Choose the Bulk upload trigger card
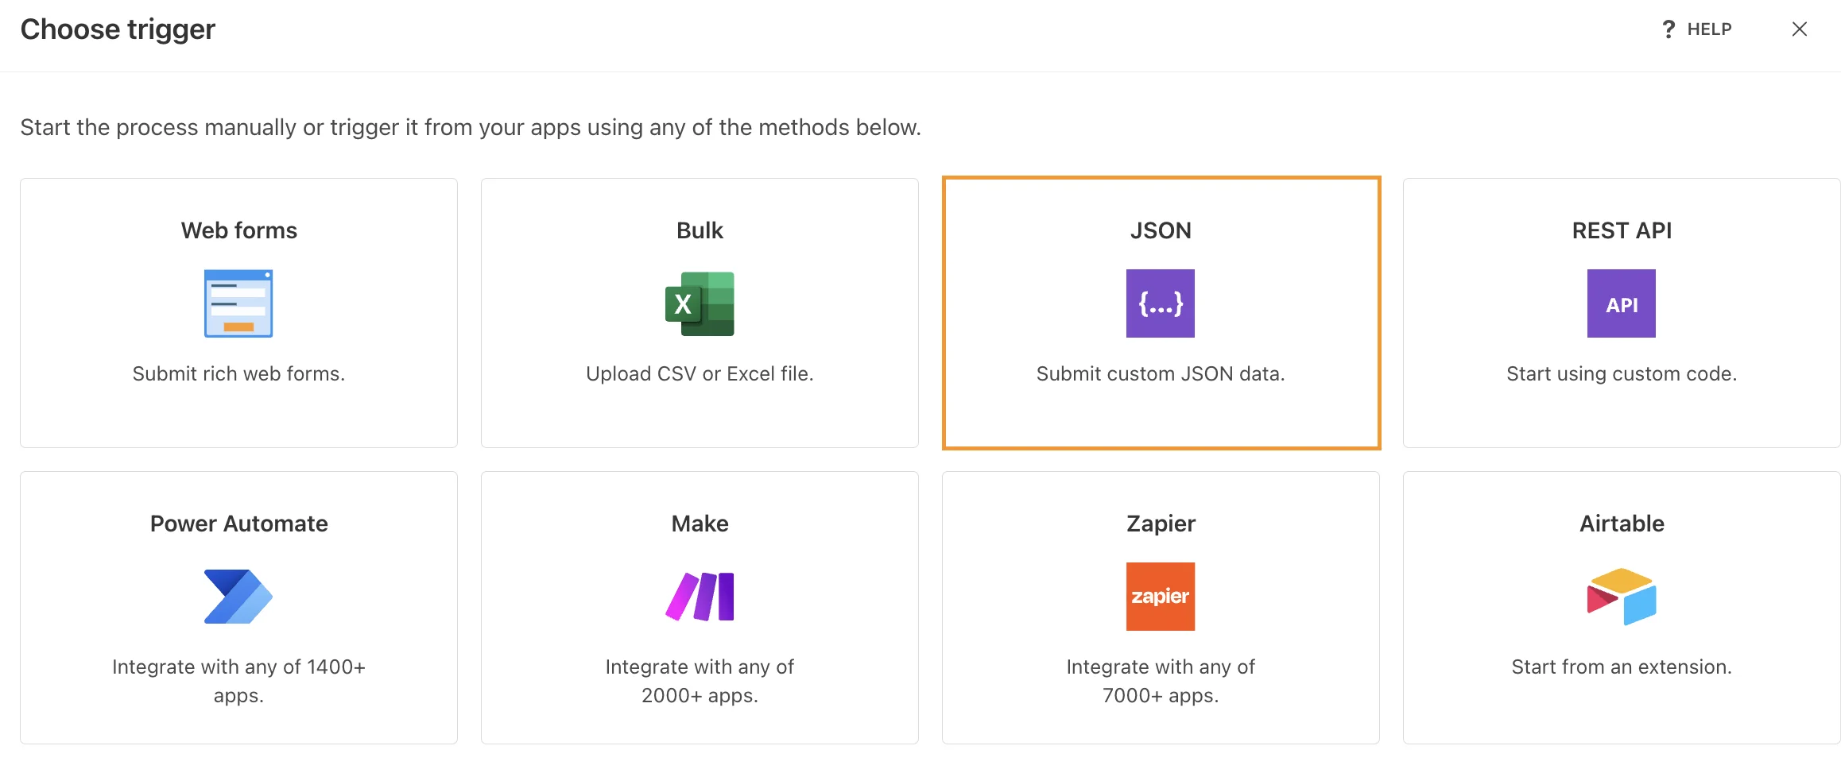This screenshot has height=769, width=1841. coord(699,314)
